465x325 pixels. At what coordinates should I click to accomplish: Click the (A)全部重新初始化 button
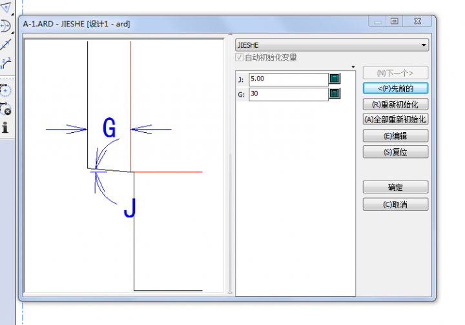click(395, 119)
